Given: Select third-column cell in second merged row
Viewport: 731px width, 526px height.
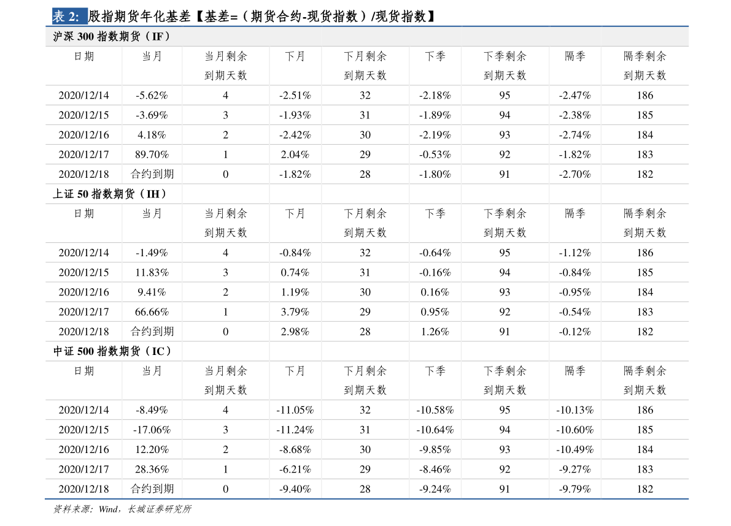Looking at the screenshot, I should (225, 351).
